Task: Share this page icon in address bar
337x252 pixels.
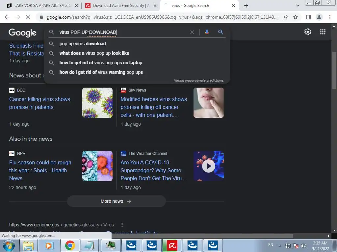Action: click(285, 17)
